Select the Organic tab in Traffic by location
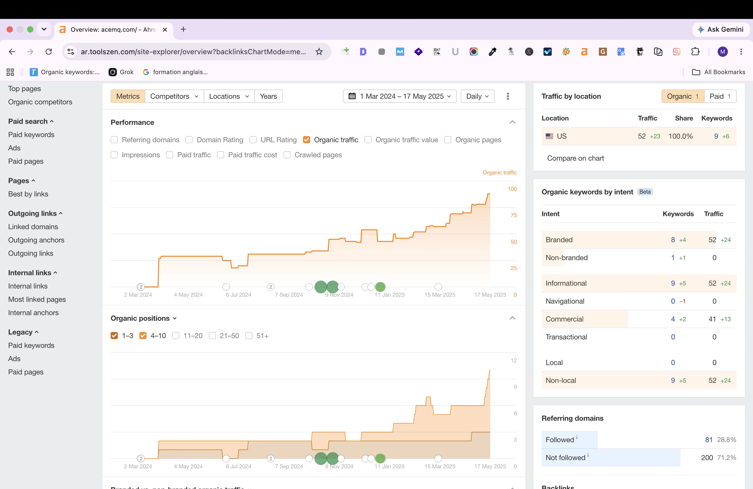The height and width of the screenshot is (489, 753). coord(683,96)
